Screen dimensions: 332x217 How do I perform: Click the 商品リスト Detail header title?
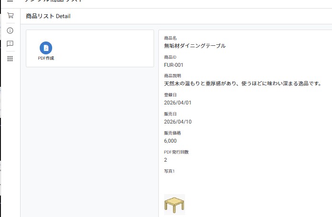point(48,17)
